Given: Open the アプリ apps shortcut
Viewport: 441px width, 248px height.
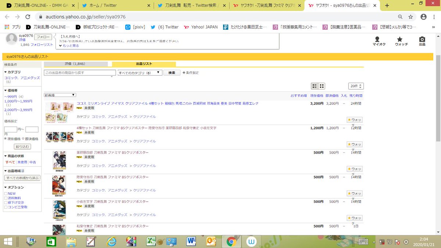Looking at the screenshot, I should [12, 27].
